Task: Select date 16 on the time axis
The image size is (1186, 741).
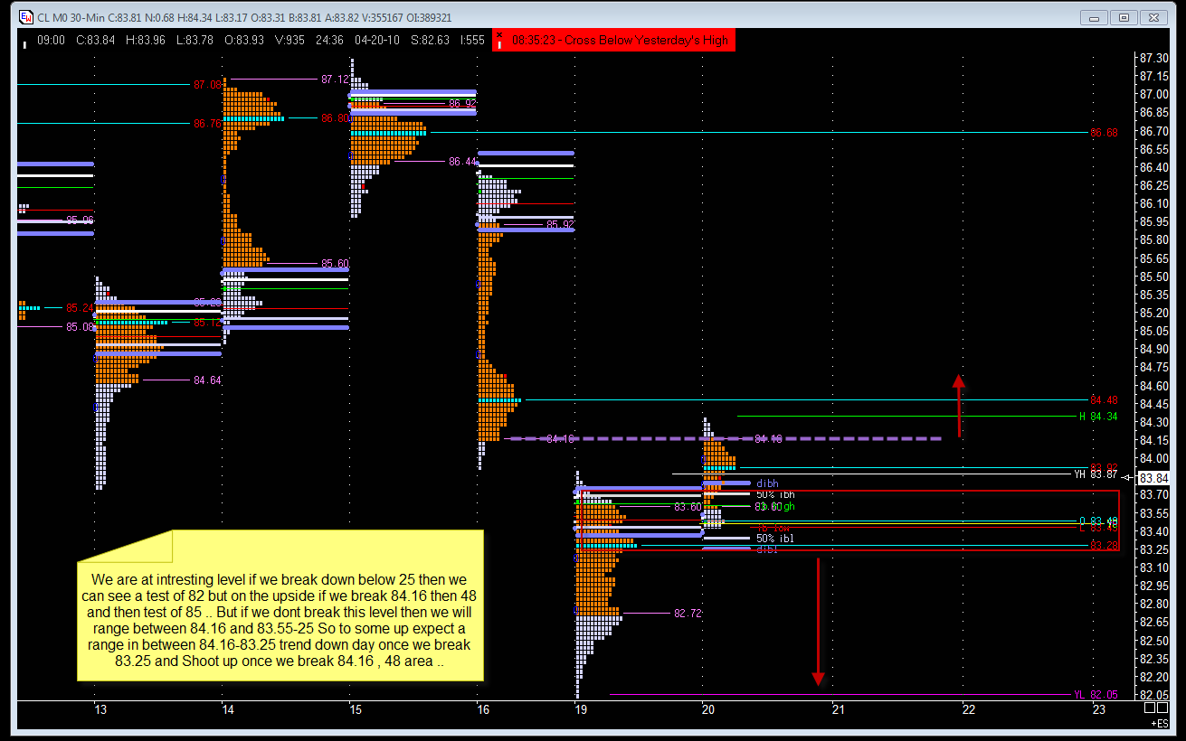Action: click(483, 710)
